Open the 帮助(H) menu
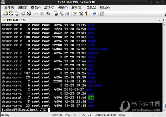This screenshot has width=166, height=117. (x=105, y=8)
